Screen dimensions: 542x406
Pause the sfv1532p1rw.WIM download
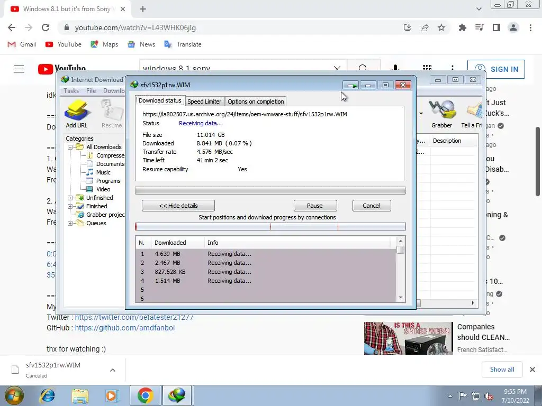(x=315, y=206)
